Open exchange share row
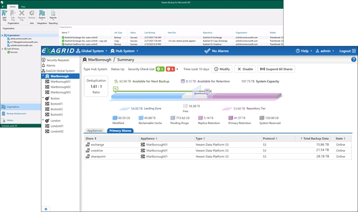 (218, 145)
